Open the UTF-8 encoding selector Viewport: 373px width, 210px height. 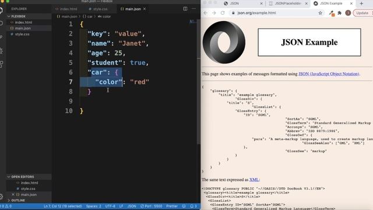[x=110, y=206]
